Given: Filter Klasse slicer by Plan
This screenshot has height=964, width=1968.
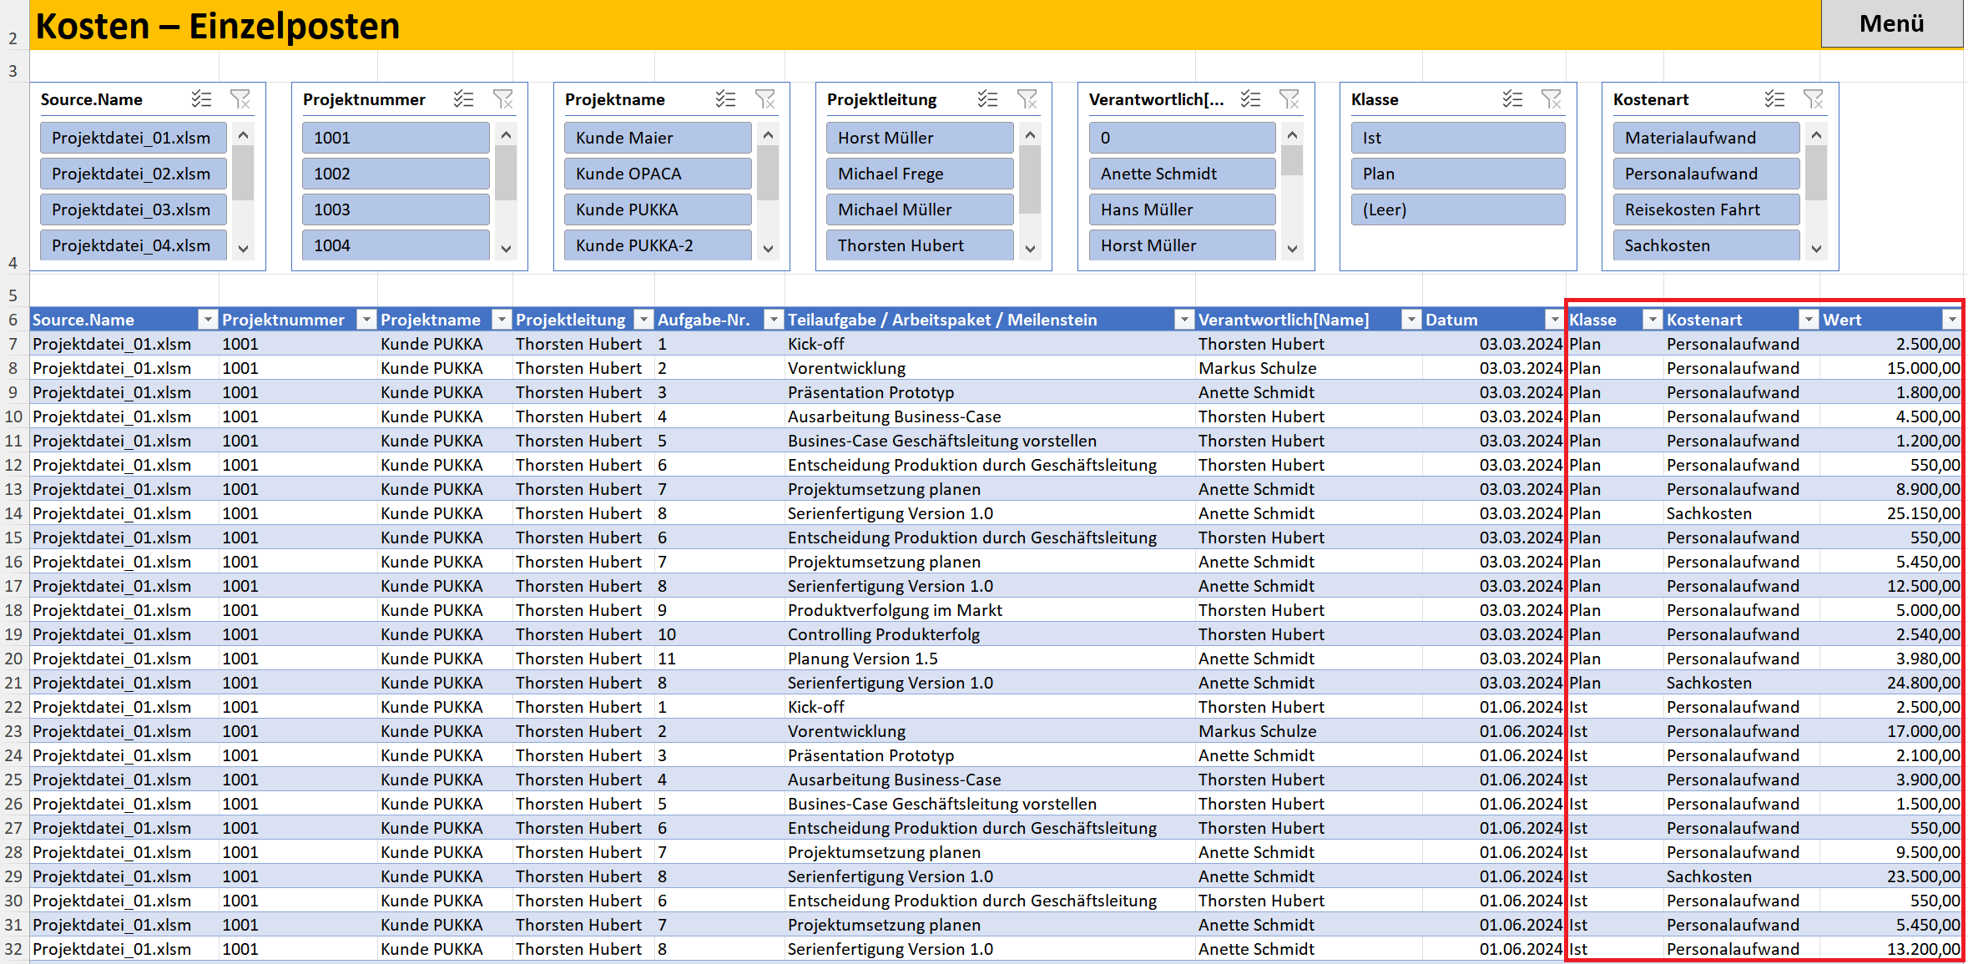Looking at the screenshot, I should pos(1457,174).
